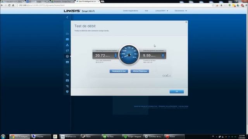Click the blue download arrow icon

(x=115, y=56)
